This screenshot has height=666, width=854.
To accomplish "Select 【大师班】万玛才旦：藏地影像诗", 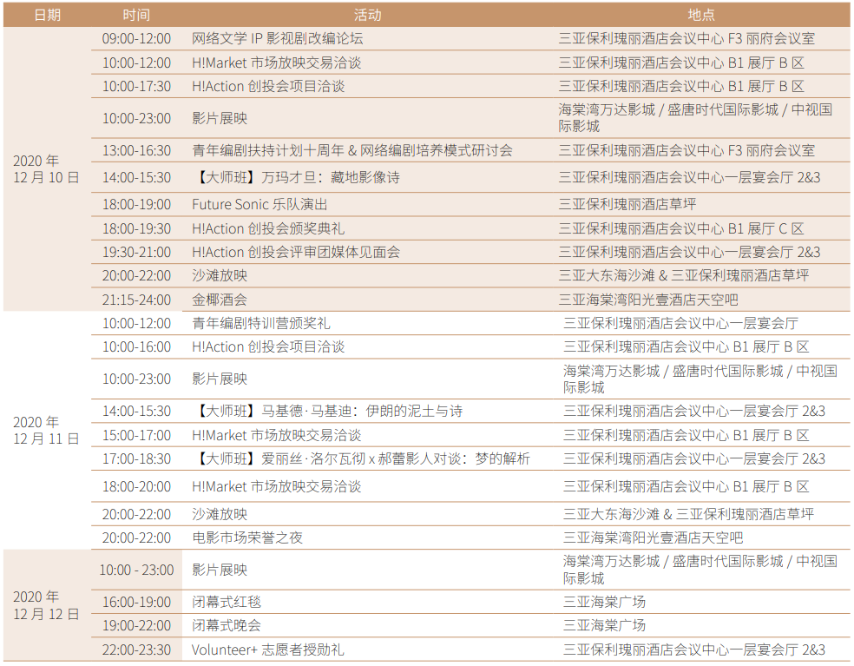I will [297, 178].
